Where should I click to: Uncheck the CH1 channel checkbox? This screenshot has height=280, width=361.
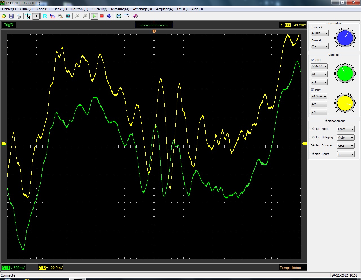click(x=312, y=60)
